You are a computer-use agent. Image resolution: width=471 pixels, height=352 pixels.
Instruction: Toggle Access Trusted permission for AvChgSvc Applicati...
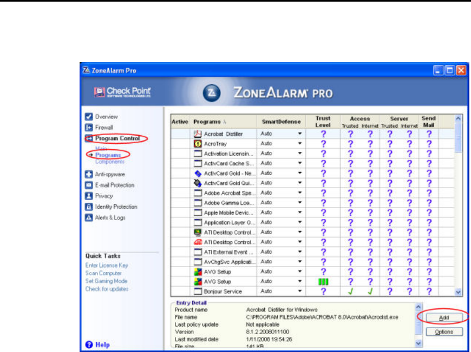click(350, 262)
